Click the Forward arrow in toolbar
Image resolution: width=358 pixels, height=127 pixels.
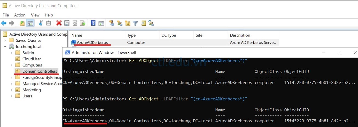pos(11,23)
